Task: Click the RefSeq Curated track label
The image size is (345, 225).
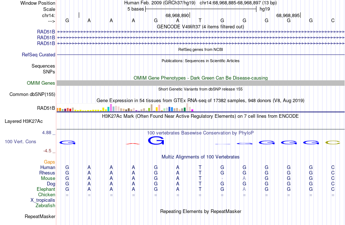Action: (38, 55)
